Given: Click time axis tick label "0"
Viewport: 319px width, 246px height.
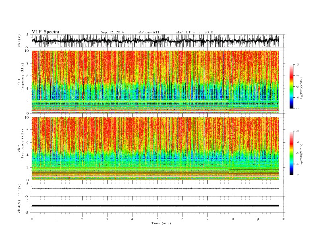Looking at the screenshot, I should point(32,219).
